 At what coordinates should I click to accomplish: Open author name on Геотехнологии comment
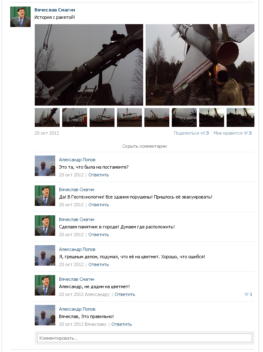(76, 190)
